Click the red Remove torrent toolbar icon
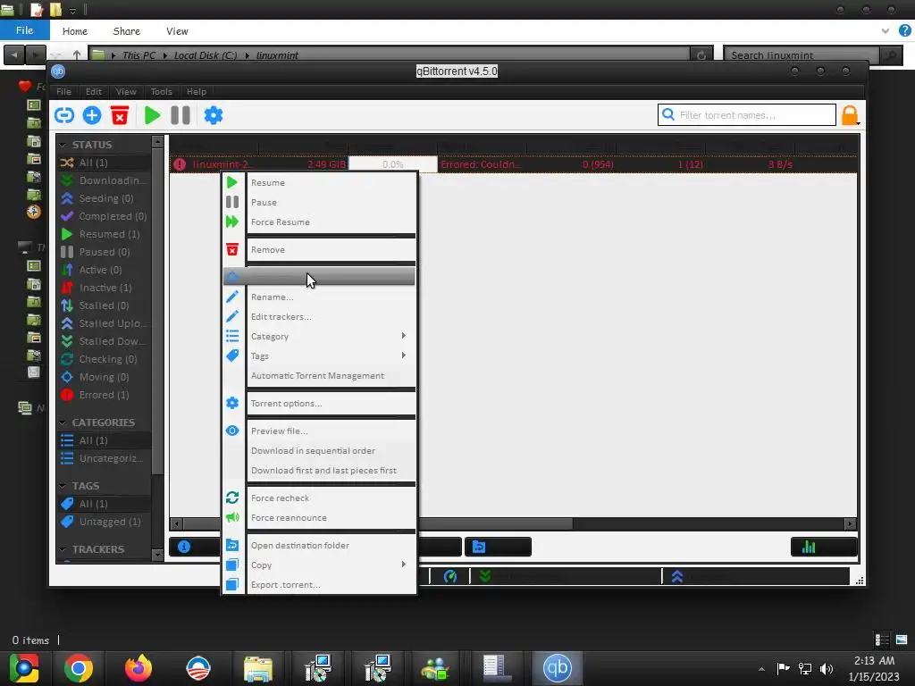Image resolution: width=915 pixels, height=686 pixels. [120, 115]
